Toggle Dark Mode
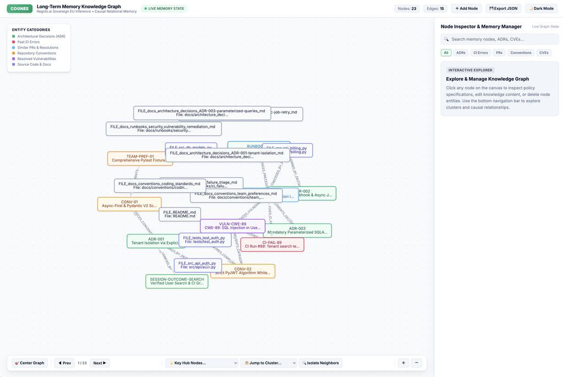The height and width of the screenshot is (377, 563). [x=541, y=9]
